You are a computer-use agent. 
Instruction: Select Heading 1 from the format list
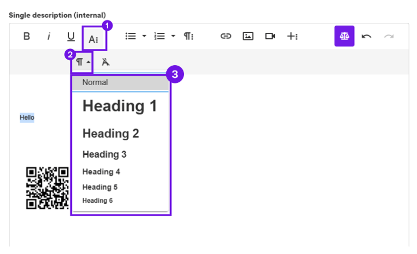[120, 106]
